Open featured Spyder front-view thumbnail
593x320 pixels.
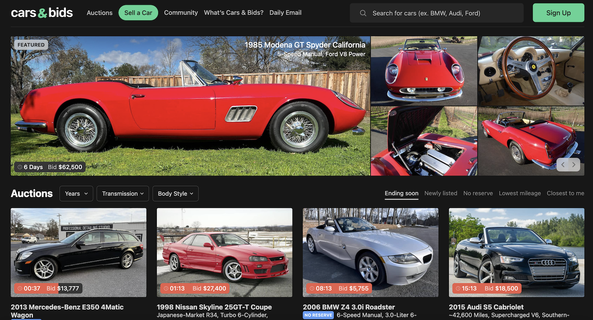(424, 71)
